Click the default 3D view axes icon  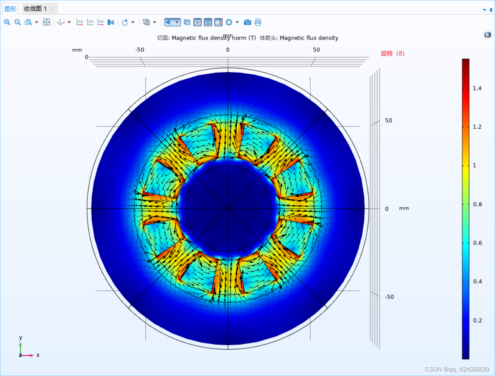pos(61,22)
